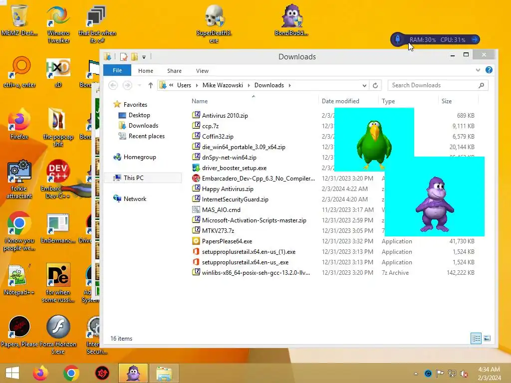Viewport: 511px width, 383px height.
Task: Expand RAM/CPU monitor widget arrow
Action: 475,40
